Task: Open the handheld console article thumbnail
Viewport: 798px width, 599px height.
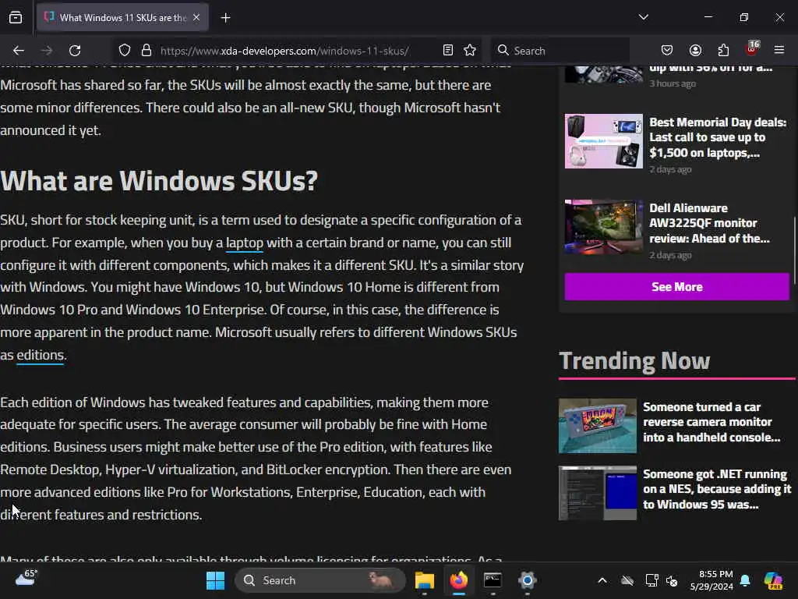Action: point(598,426)
